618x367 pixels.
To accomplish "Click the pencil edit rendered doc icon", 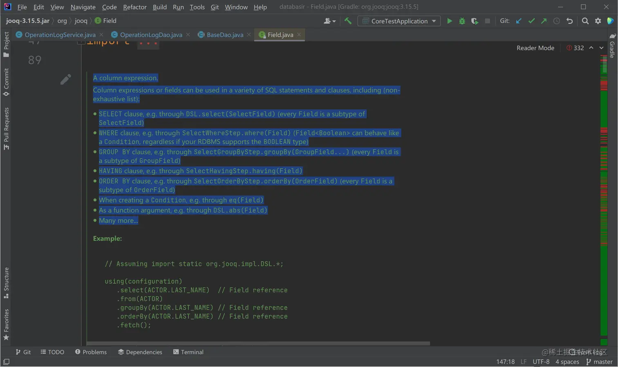I will [65, 79].
